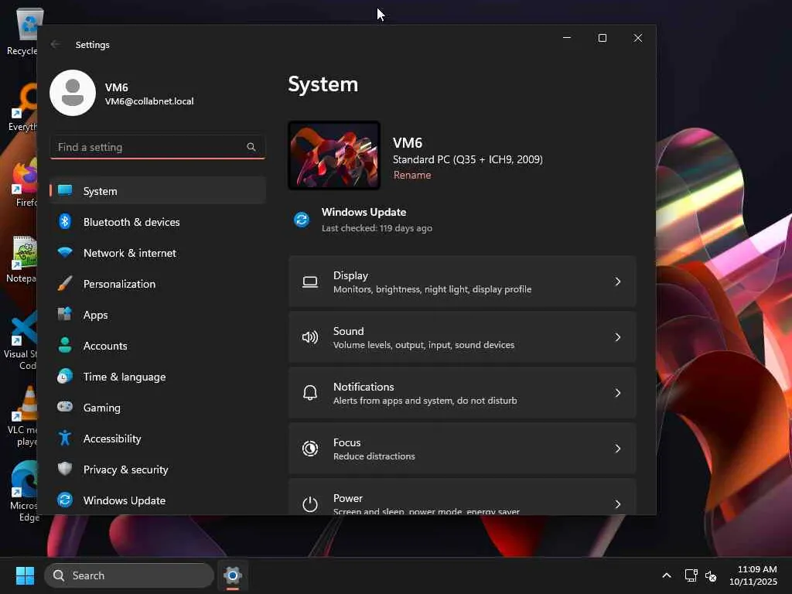The height and width of the screenshot is (594, 792).
Task: Go to Bluetooth & devices
Action: click(158, 222)
